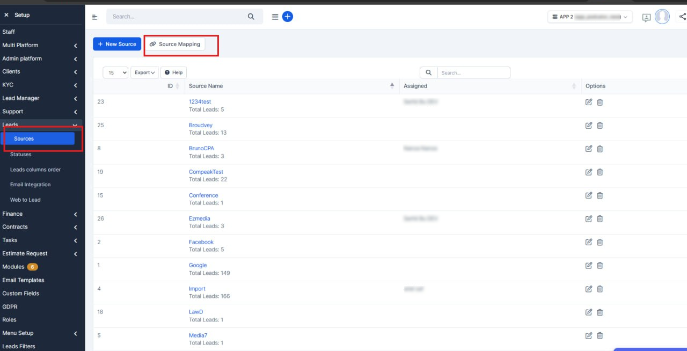687x351 pixels.
Task: Click the blue plus quick-create icon
Action: pos(288,17)
